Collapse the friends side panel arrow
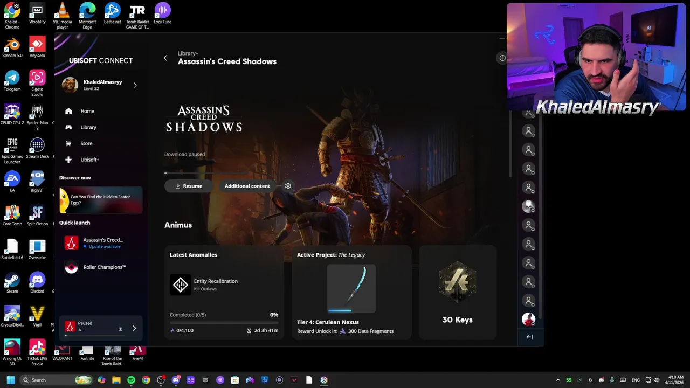Screen dimensions: 690x388 [x=529, y=337]
